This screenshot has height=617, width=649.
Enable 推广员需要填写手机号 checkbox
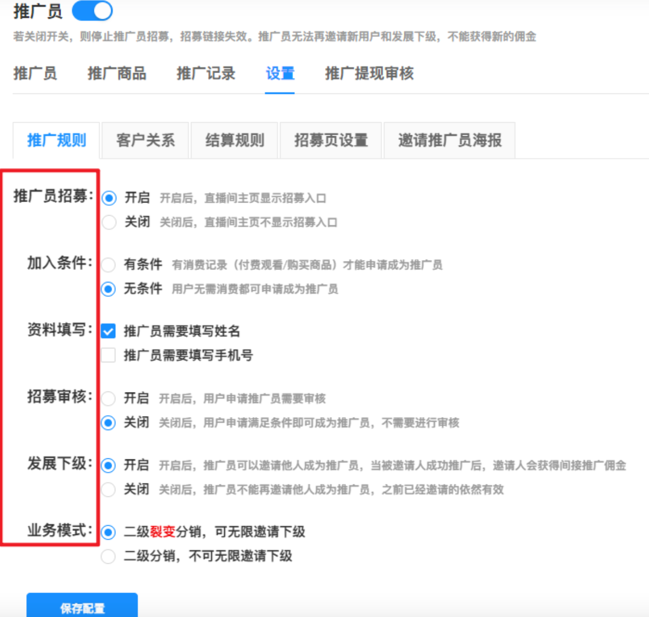(x=108, y=355)
